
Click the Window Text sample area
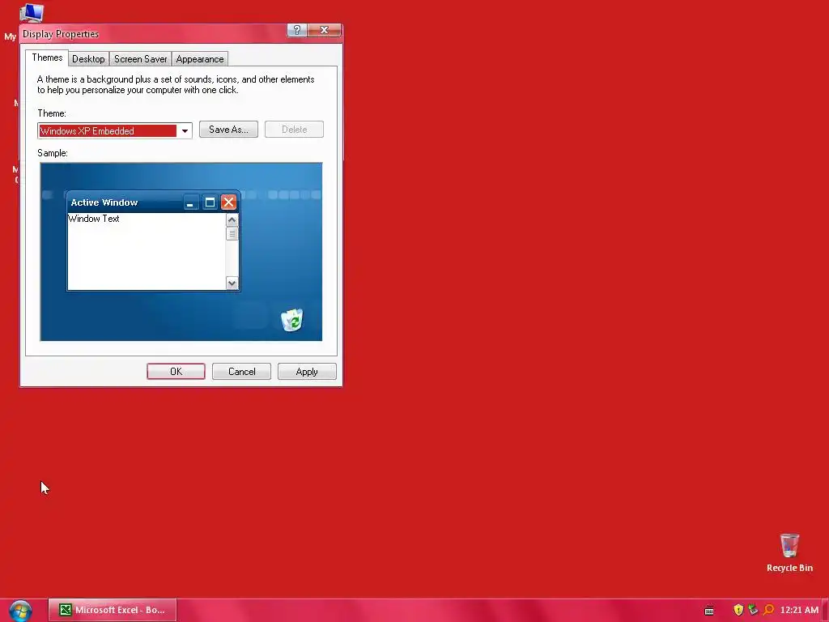(x=147, y=251)
